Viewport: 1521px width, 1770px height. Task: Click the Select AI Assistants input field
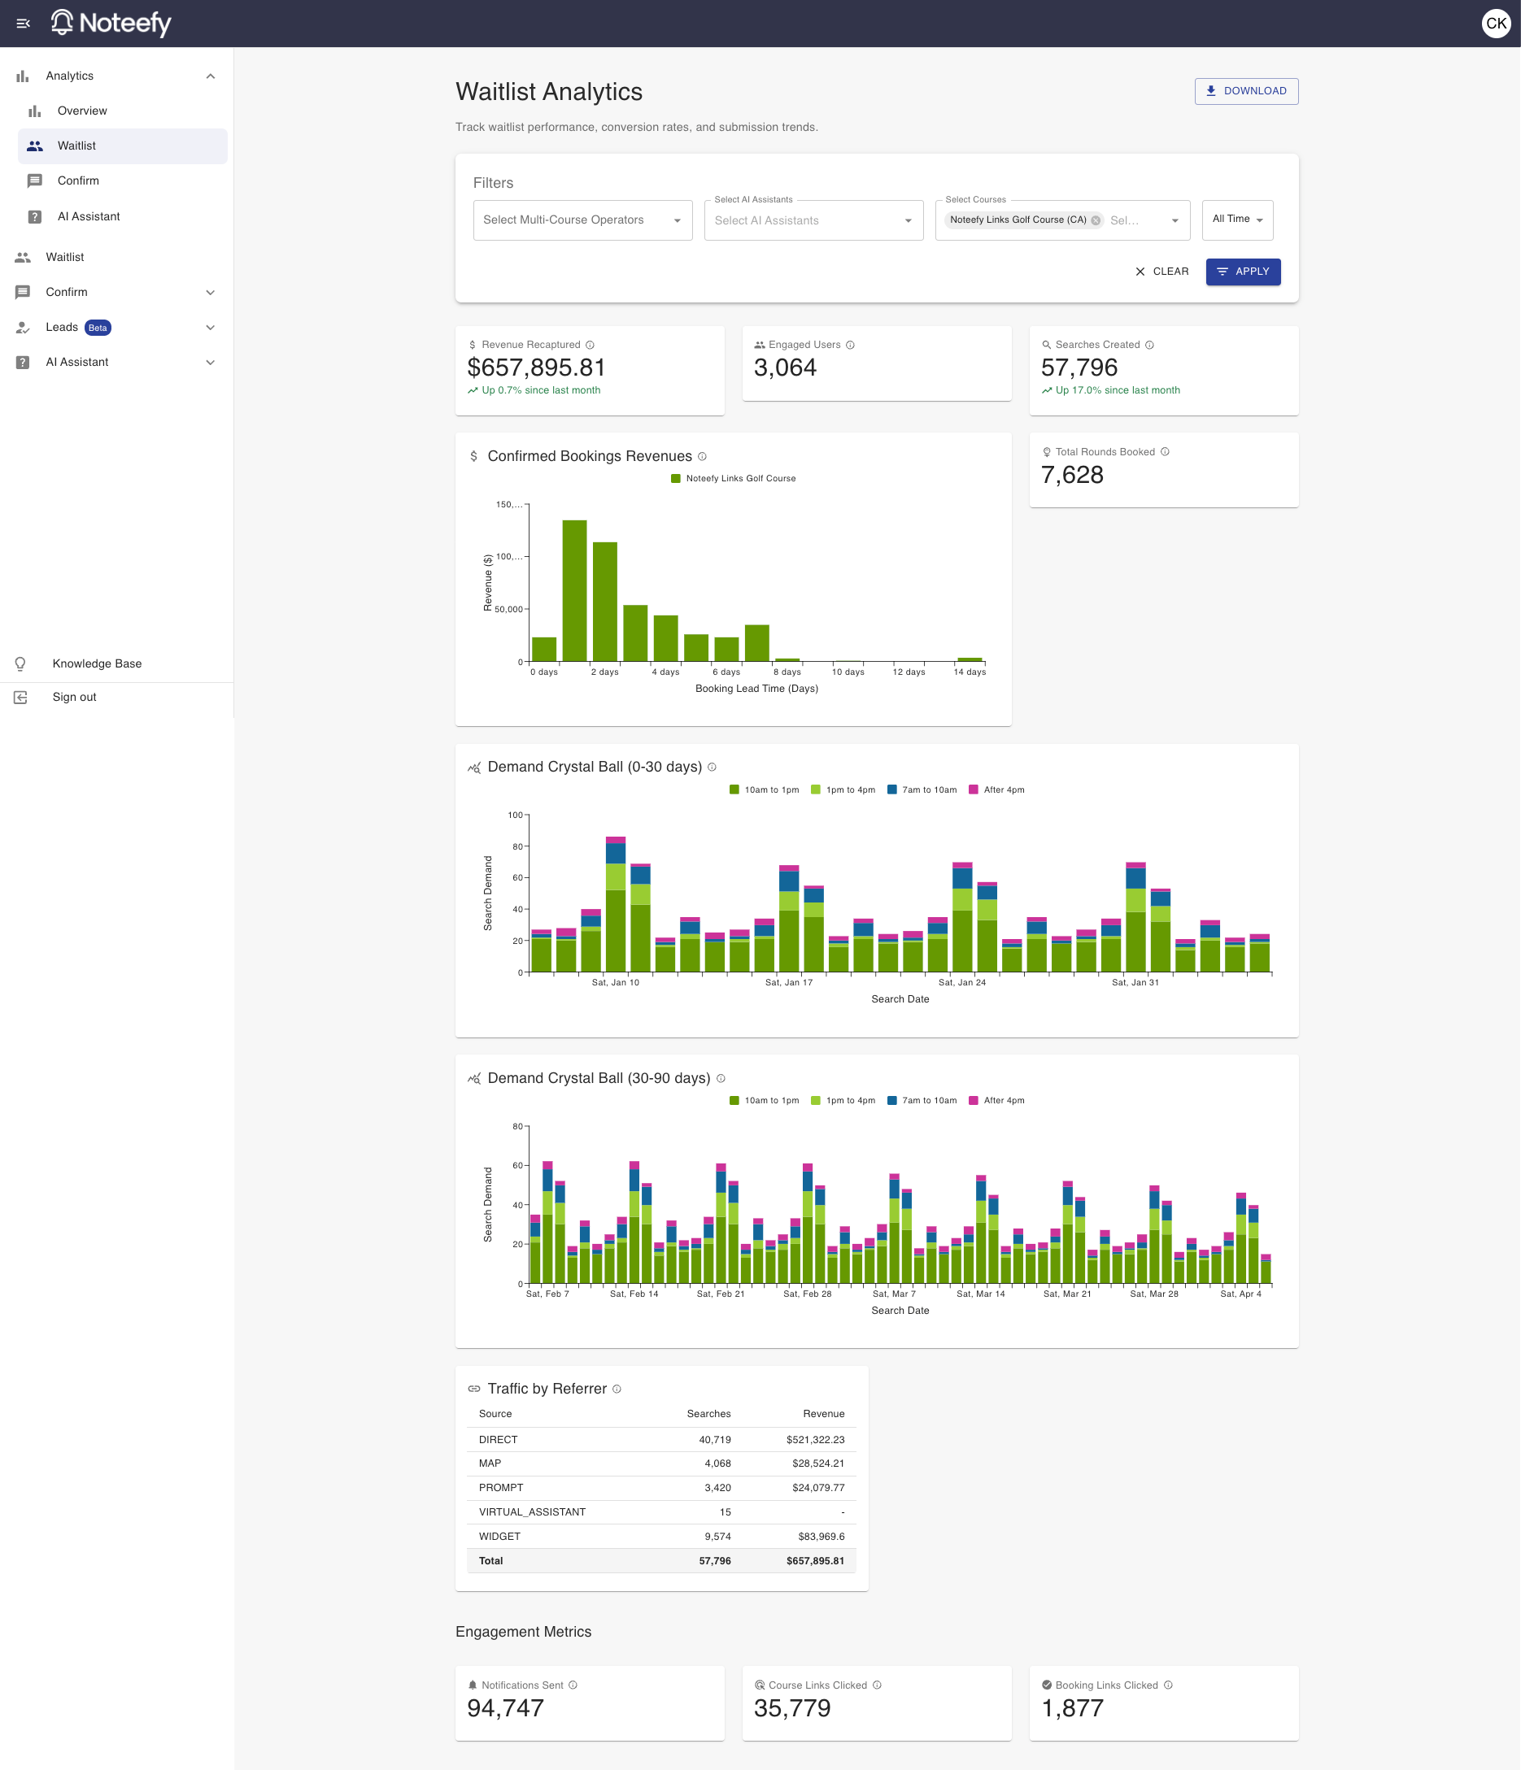click(x=804, y=220)
